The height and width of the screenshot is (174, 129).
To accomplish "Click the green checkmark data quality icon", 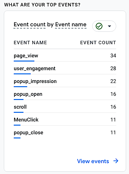I will (99, 26).
